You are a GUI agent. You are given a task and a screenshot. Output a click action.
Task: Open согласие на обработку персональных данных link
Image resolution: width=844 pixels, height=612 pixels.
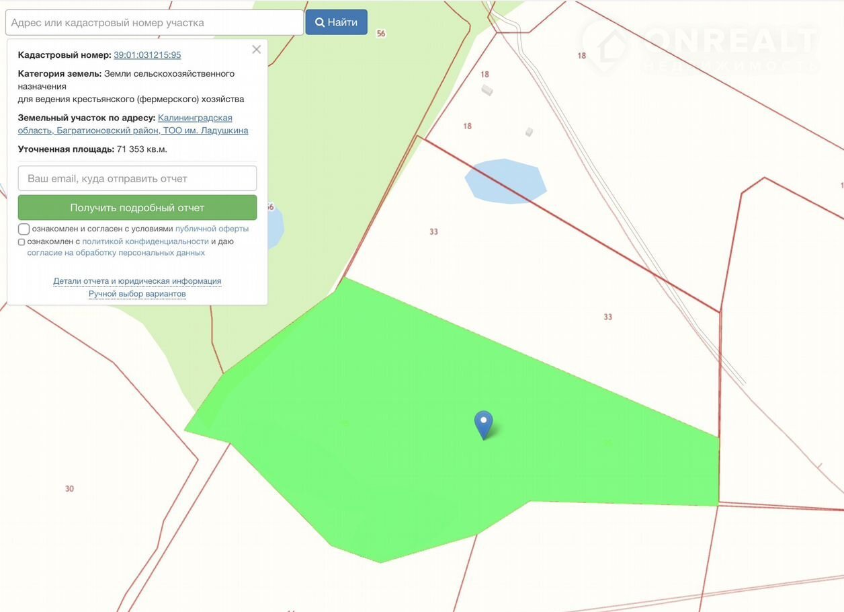pos(116,253)
